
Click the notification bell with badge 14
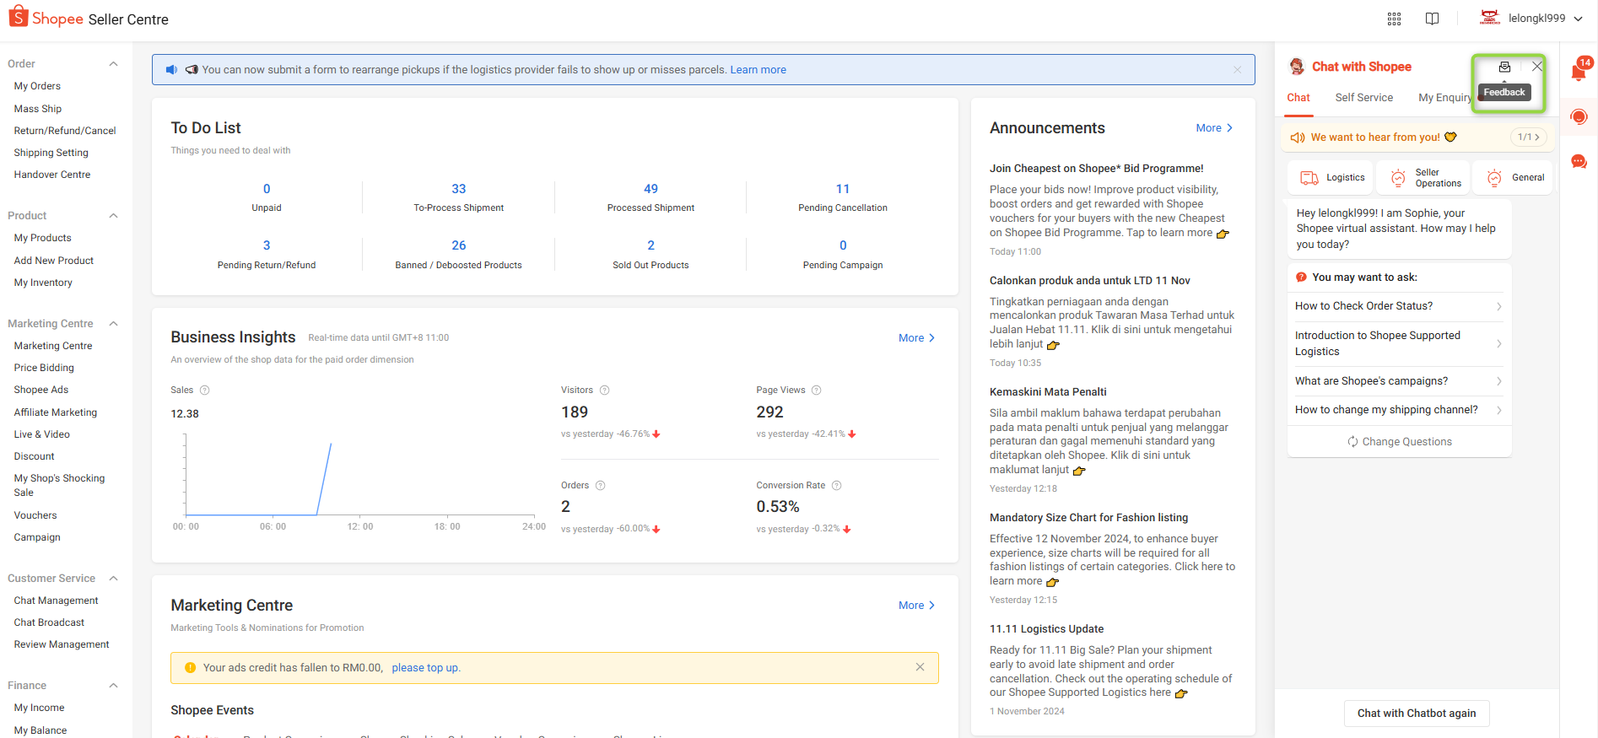tap(1579, 72)
